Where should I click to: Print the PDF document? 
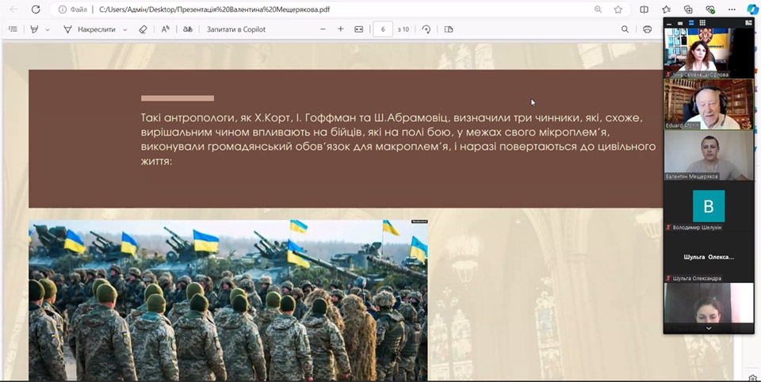point(648,29)
